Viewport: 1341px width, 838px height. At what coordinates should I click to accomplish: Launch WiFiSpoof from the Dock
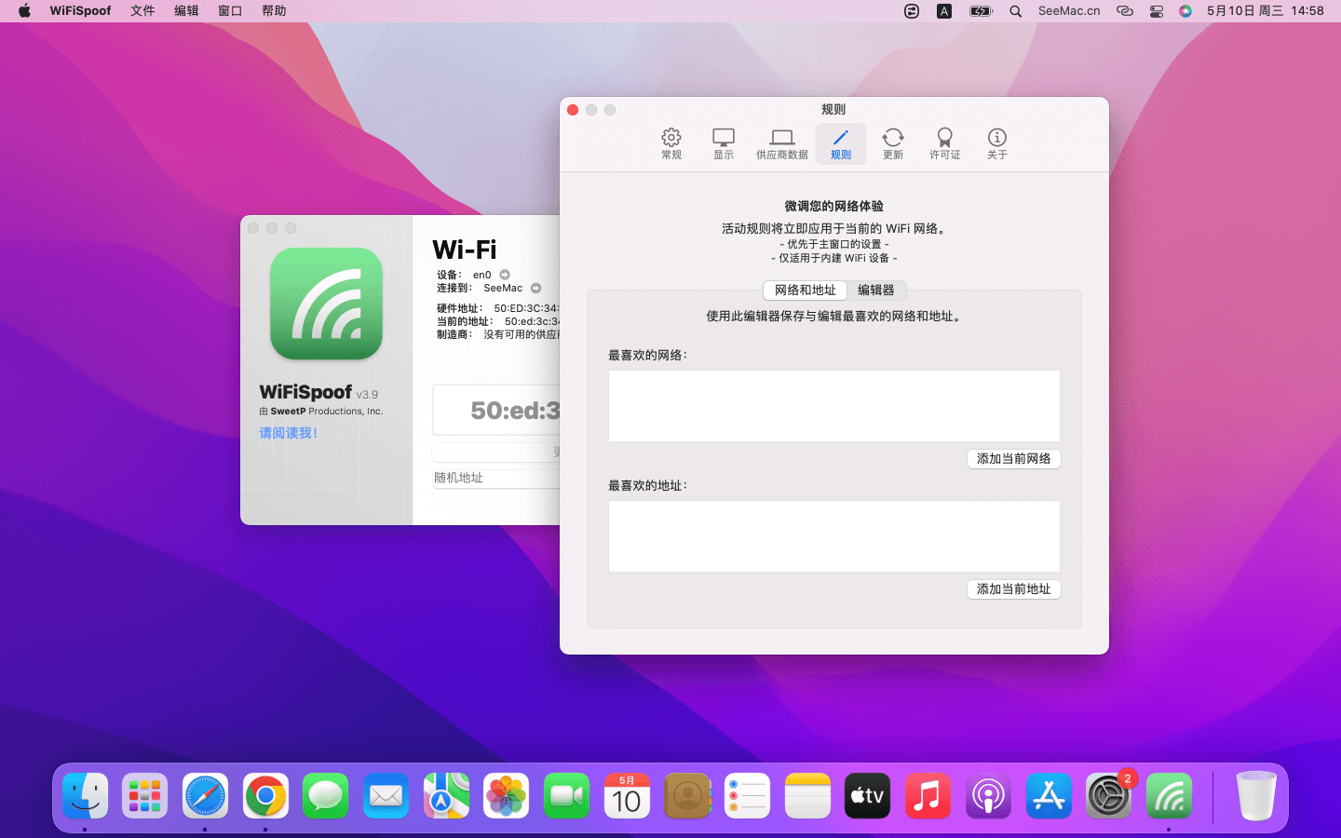click(x=1169, y=797)
